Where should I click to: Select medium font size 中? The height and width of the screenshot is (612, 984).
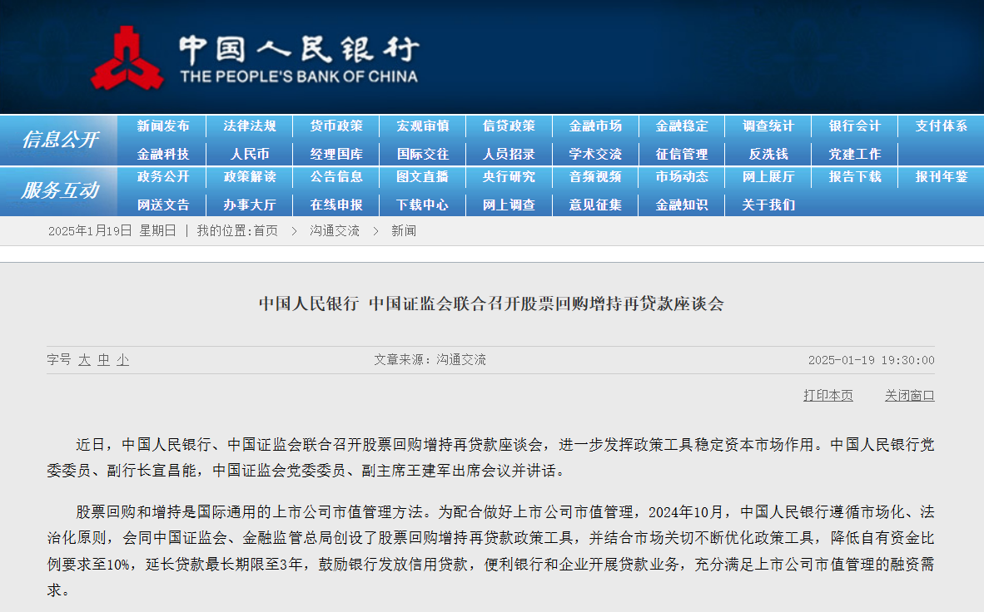[102, 360]
